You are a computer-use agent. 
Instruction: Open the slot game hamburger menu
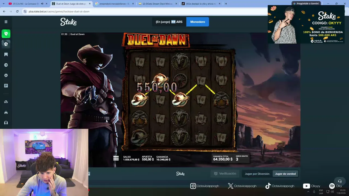pos(116,158)
